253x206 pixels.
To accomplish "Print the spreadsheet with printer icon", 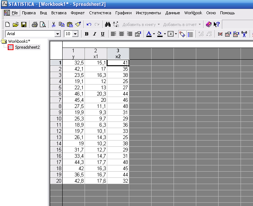I will point(35,25).
